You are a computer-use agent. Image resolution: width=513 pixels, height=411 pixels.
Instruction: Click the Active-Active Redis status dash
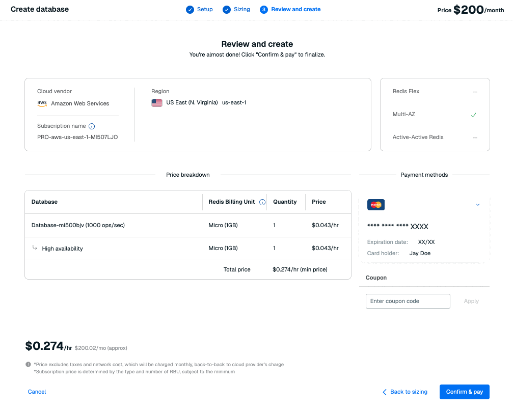[x=474, y=138]
